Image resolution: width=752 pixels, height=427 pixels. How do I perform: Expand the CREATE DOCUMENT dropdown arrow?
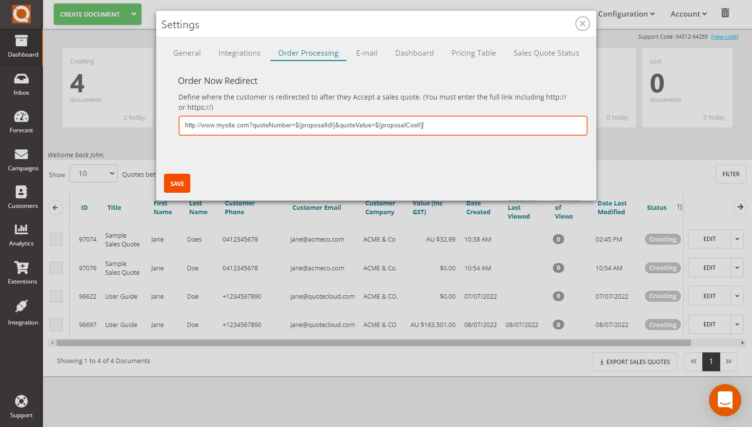tap(134, 14)
